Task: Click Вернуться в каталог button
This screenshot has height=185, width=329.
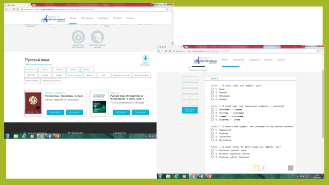Action: (190, 110)
